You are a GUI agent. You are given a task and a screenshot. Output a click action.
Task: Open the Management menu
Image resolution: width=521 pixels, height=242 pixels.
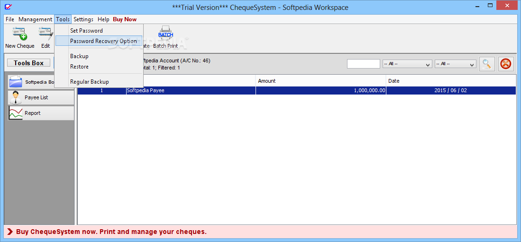[x=35, y=19]
